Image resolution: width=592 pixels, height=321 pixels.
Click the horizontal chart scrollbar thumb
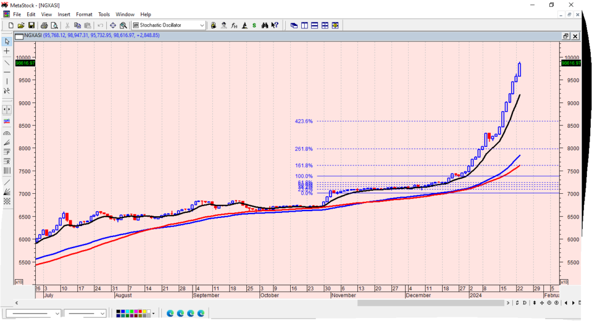[x=431, y=302]
